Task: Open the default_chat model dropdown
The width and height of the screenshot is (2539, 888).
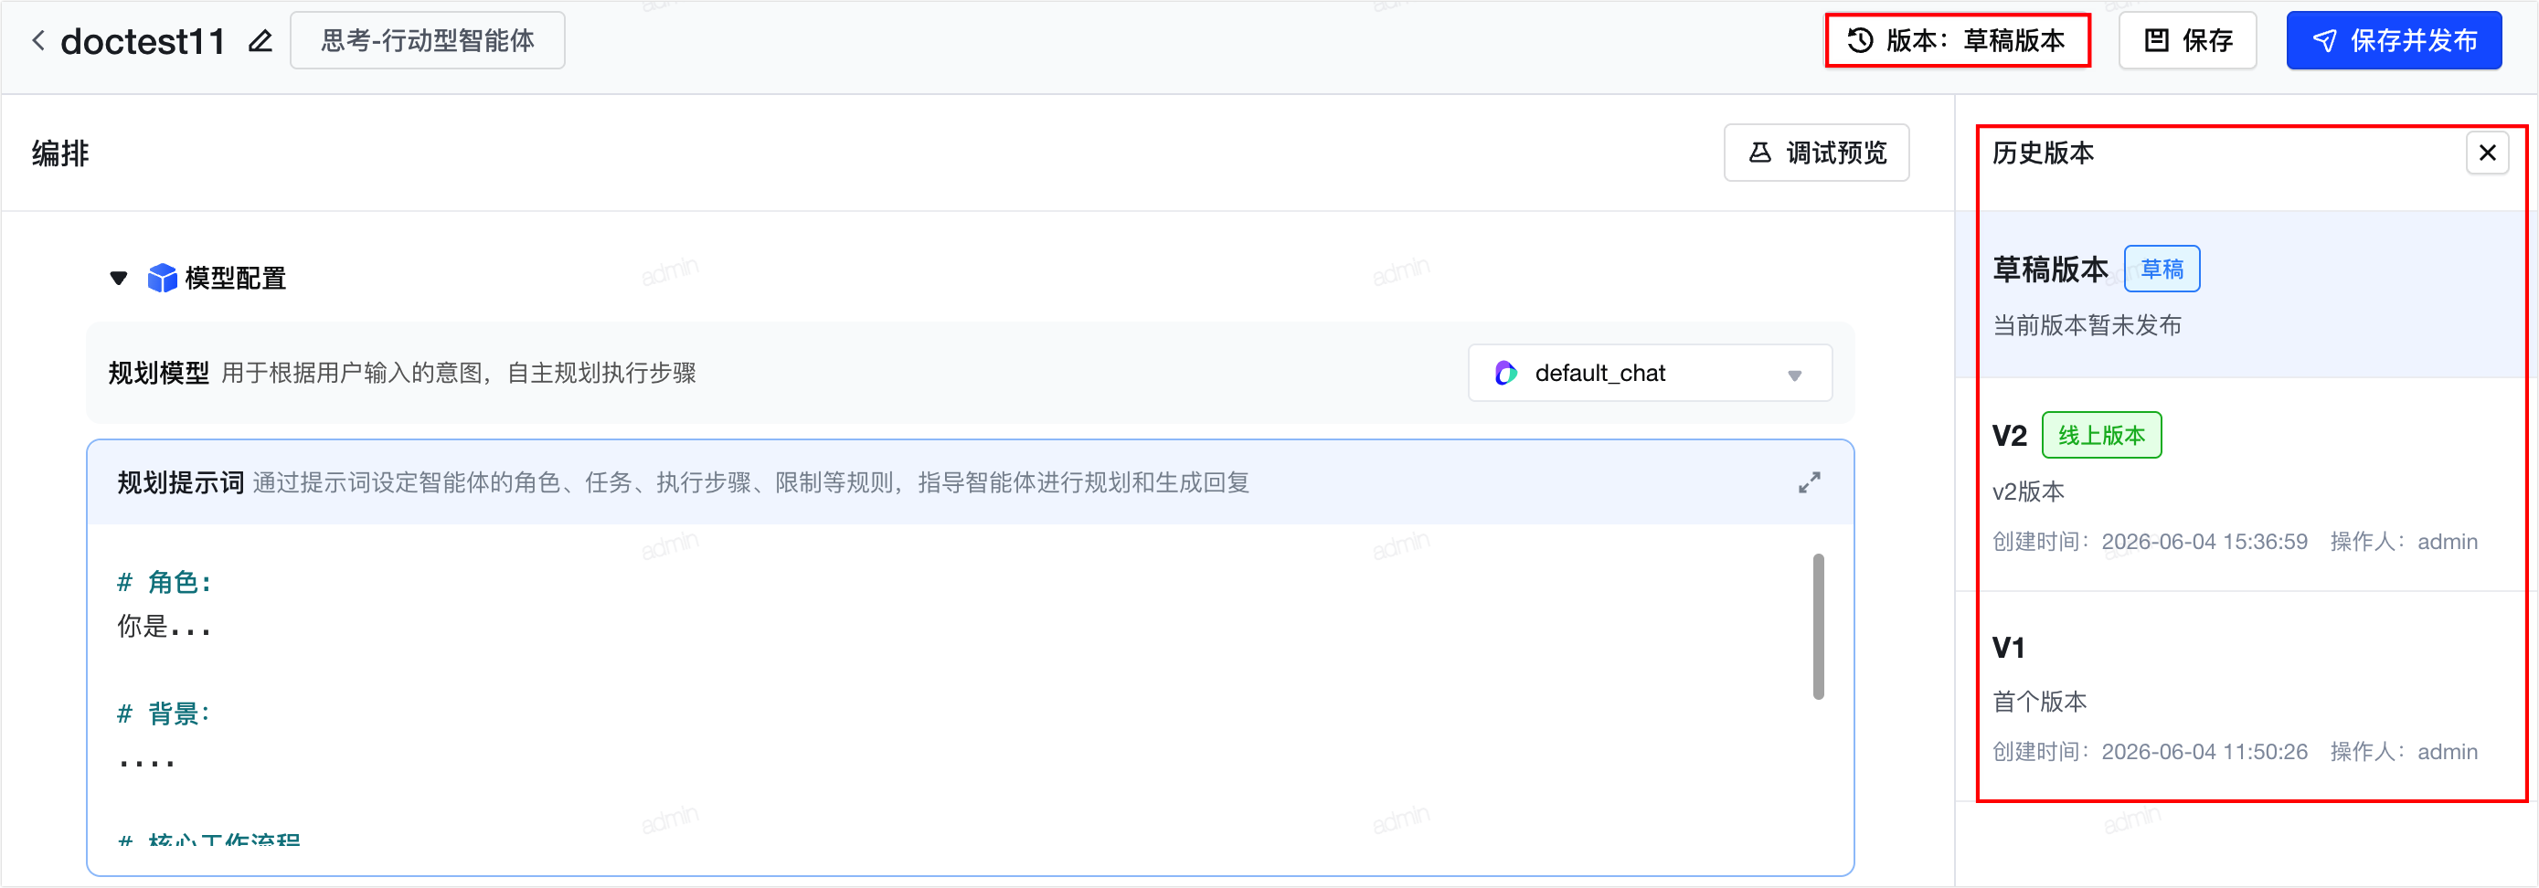Action: (1650, 373)
